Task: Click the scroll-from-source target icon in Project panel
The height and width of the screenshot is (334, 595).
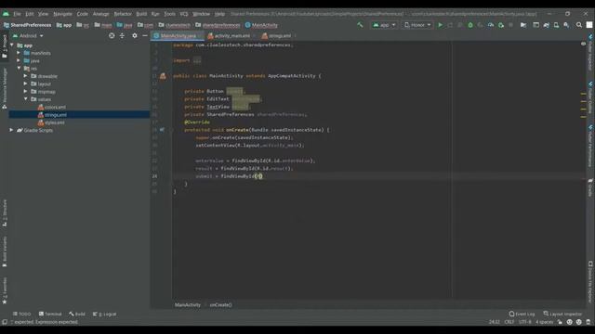Action: coord(112,35)
